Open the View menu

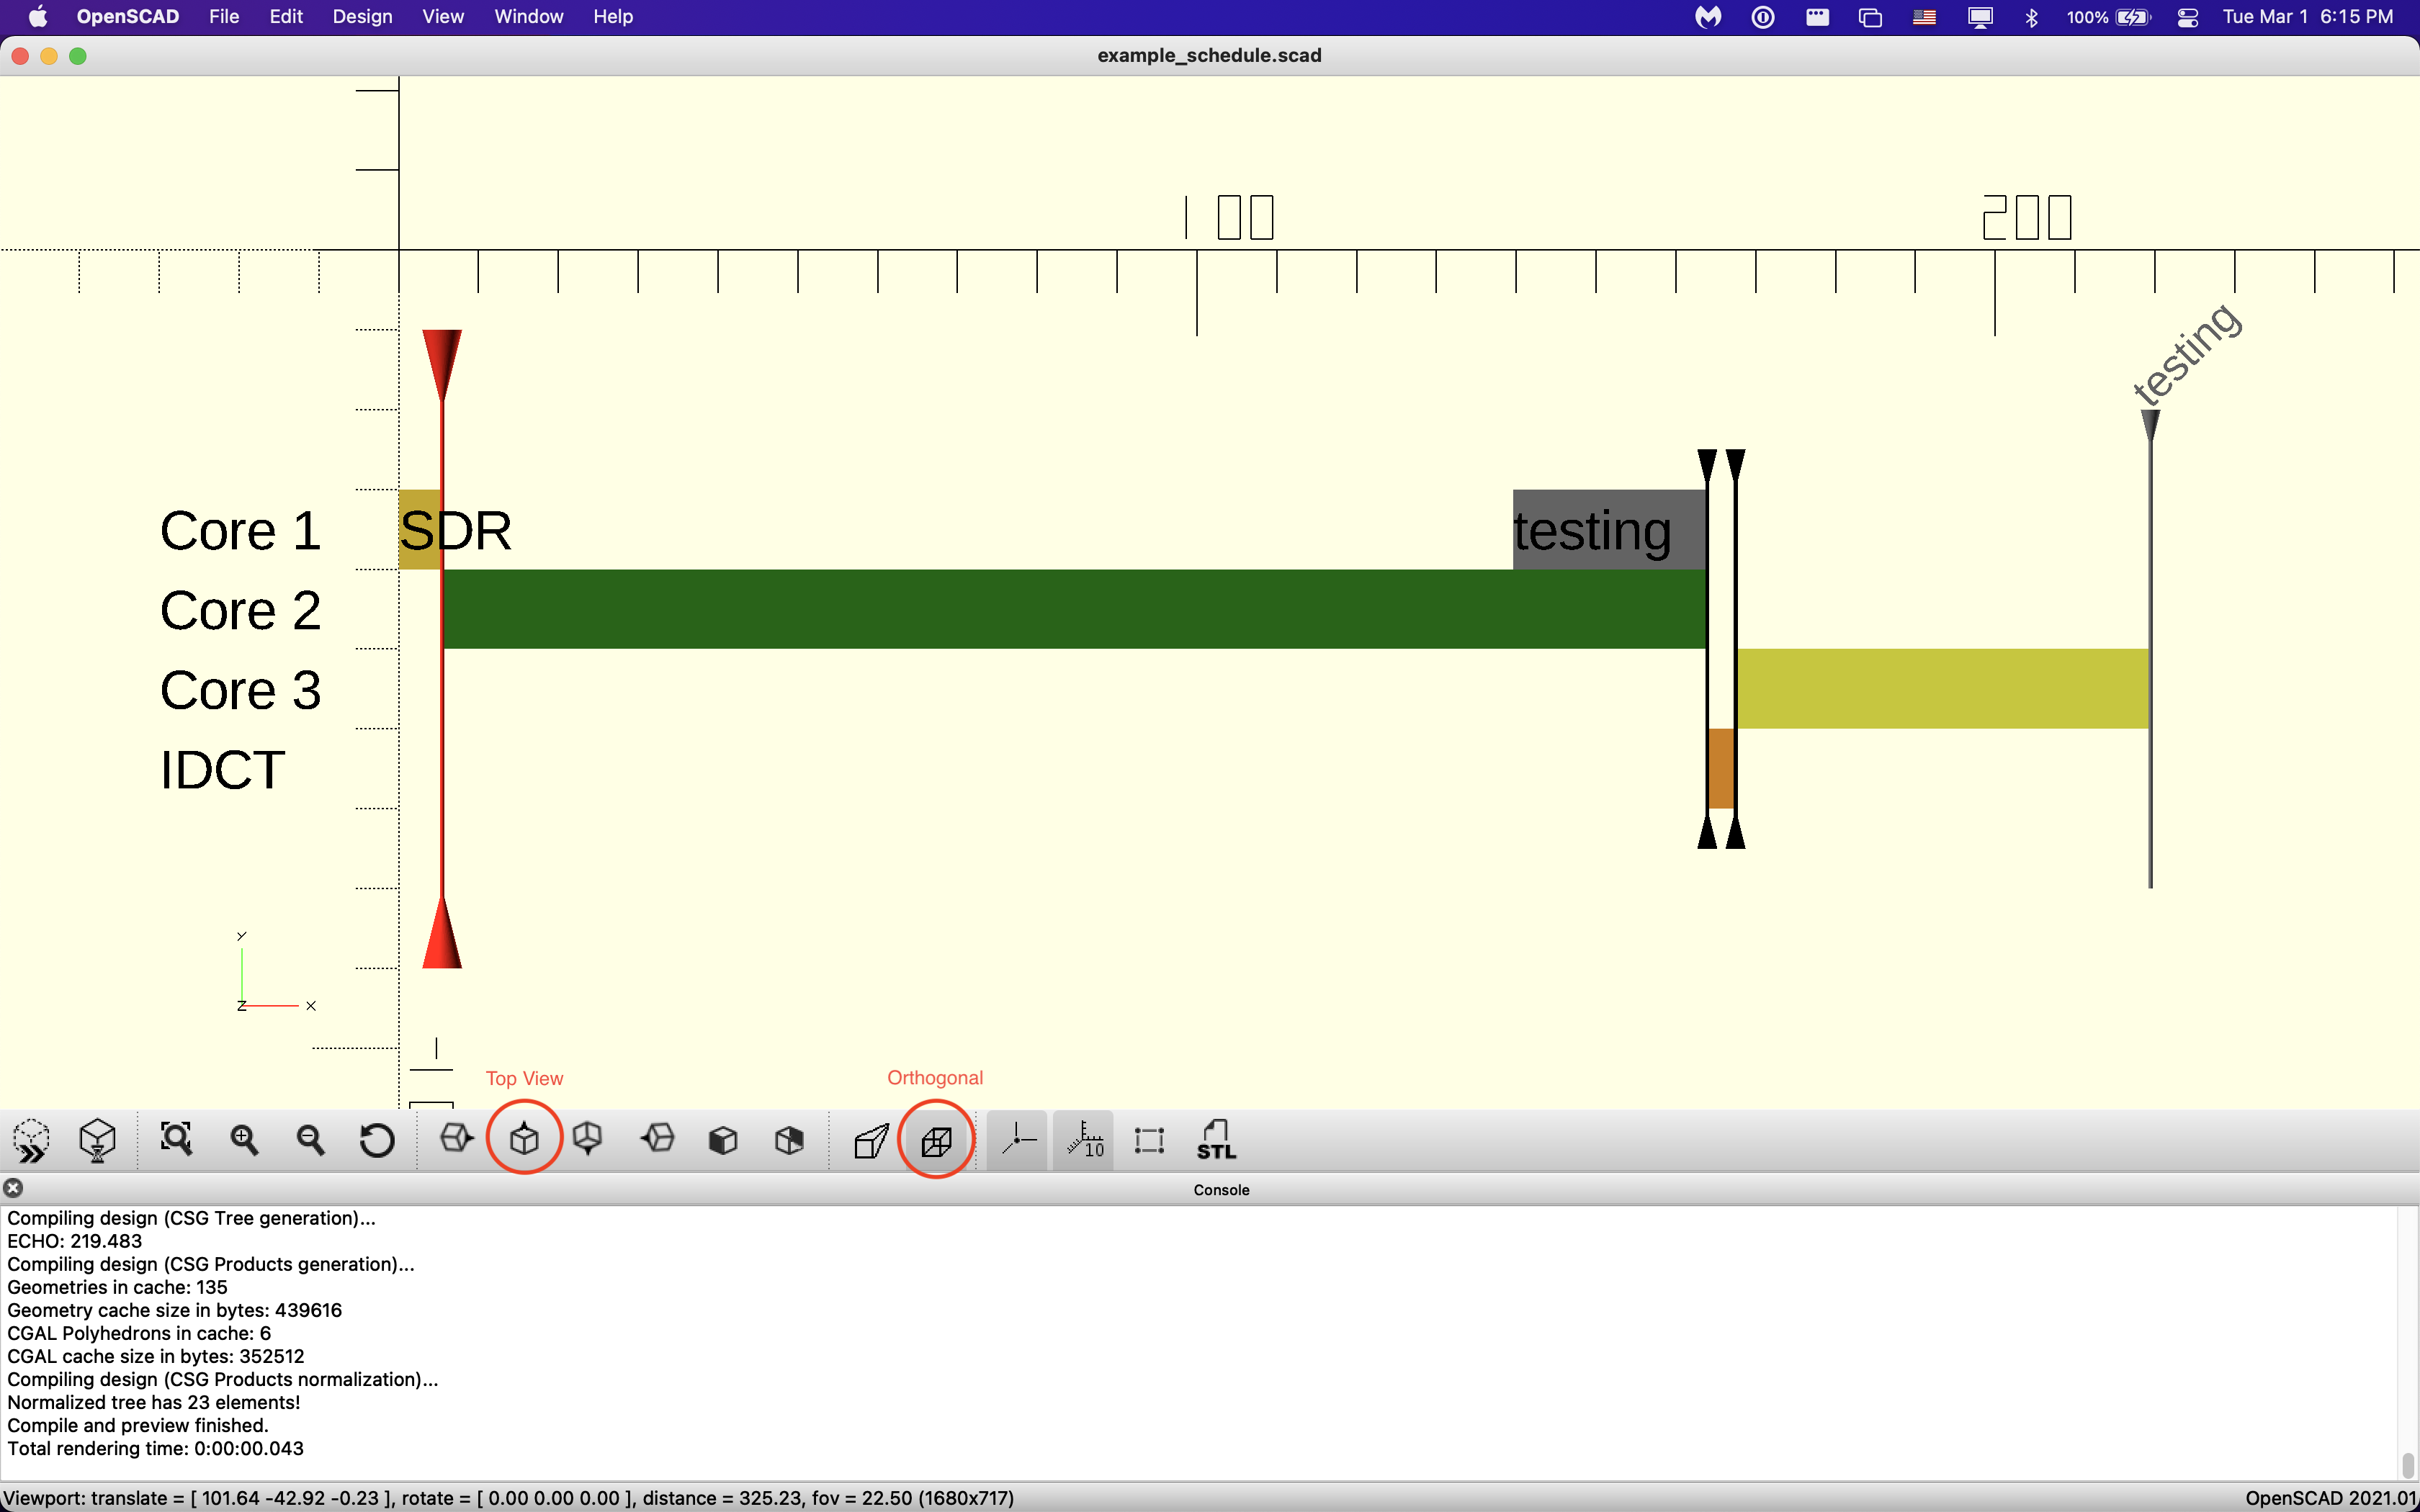click(442, 17)
